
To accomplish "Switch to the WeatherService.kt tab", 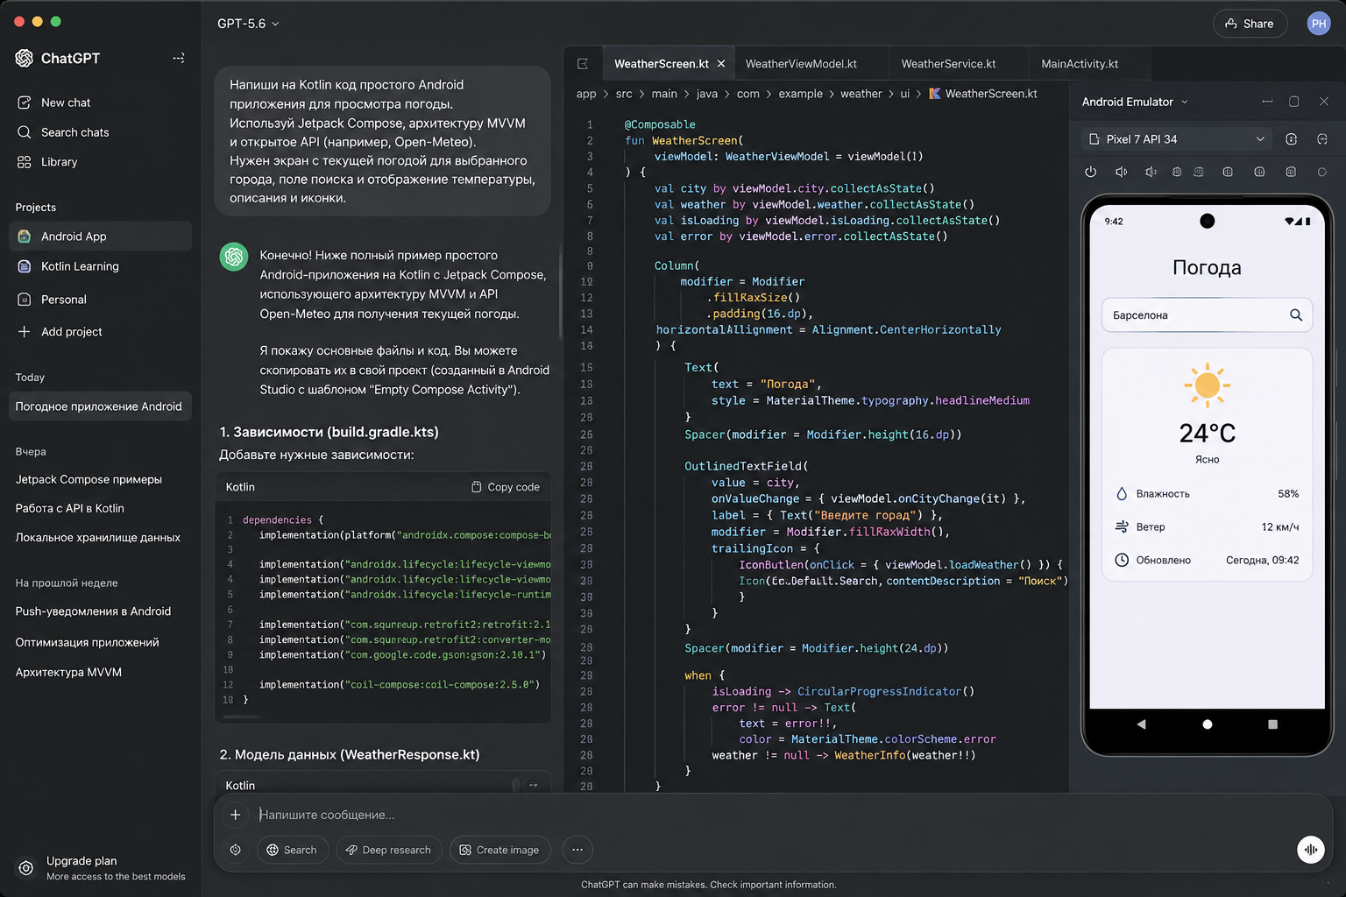I will (x=948, y=64).
